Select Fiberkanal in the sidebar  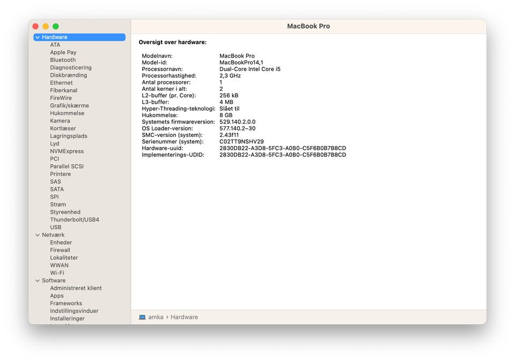[x=64, y=90]
